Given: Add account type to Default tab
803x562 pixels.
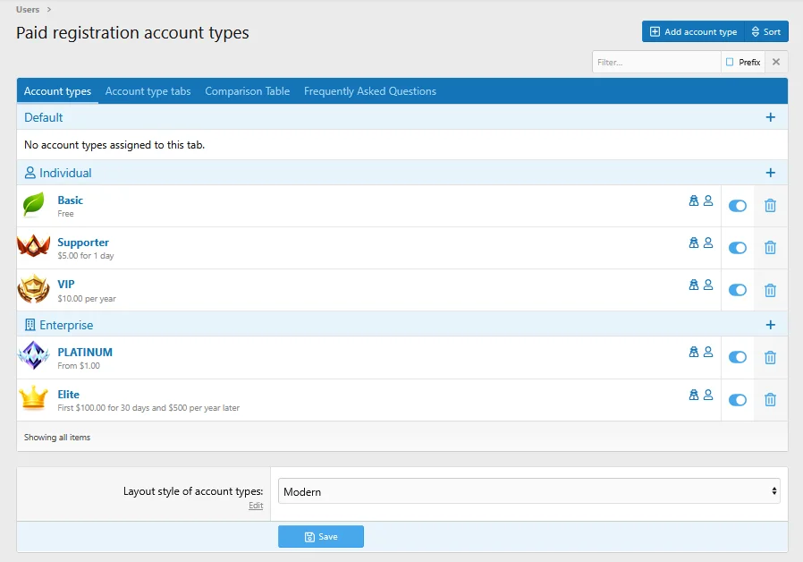Looking at the screenshot, I should point(770,117).
